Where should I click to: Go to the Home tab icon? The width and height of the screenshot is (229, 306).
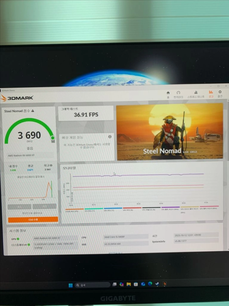click(168, 93)
